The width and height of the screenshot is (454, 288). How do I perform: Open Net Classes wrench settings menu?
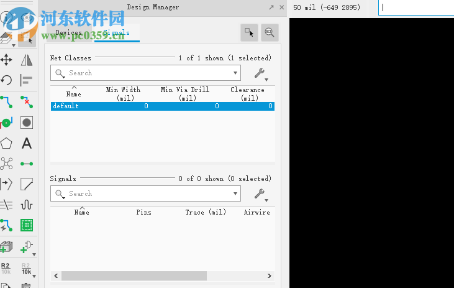(x=261, y=73)
